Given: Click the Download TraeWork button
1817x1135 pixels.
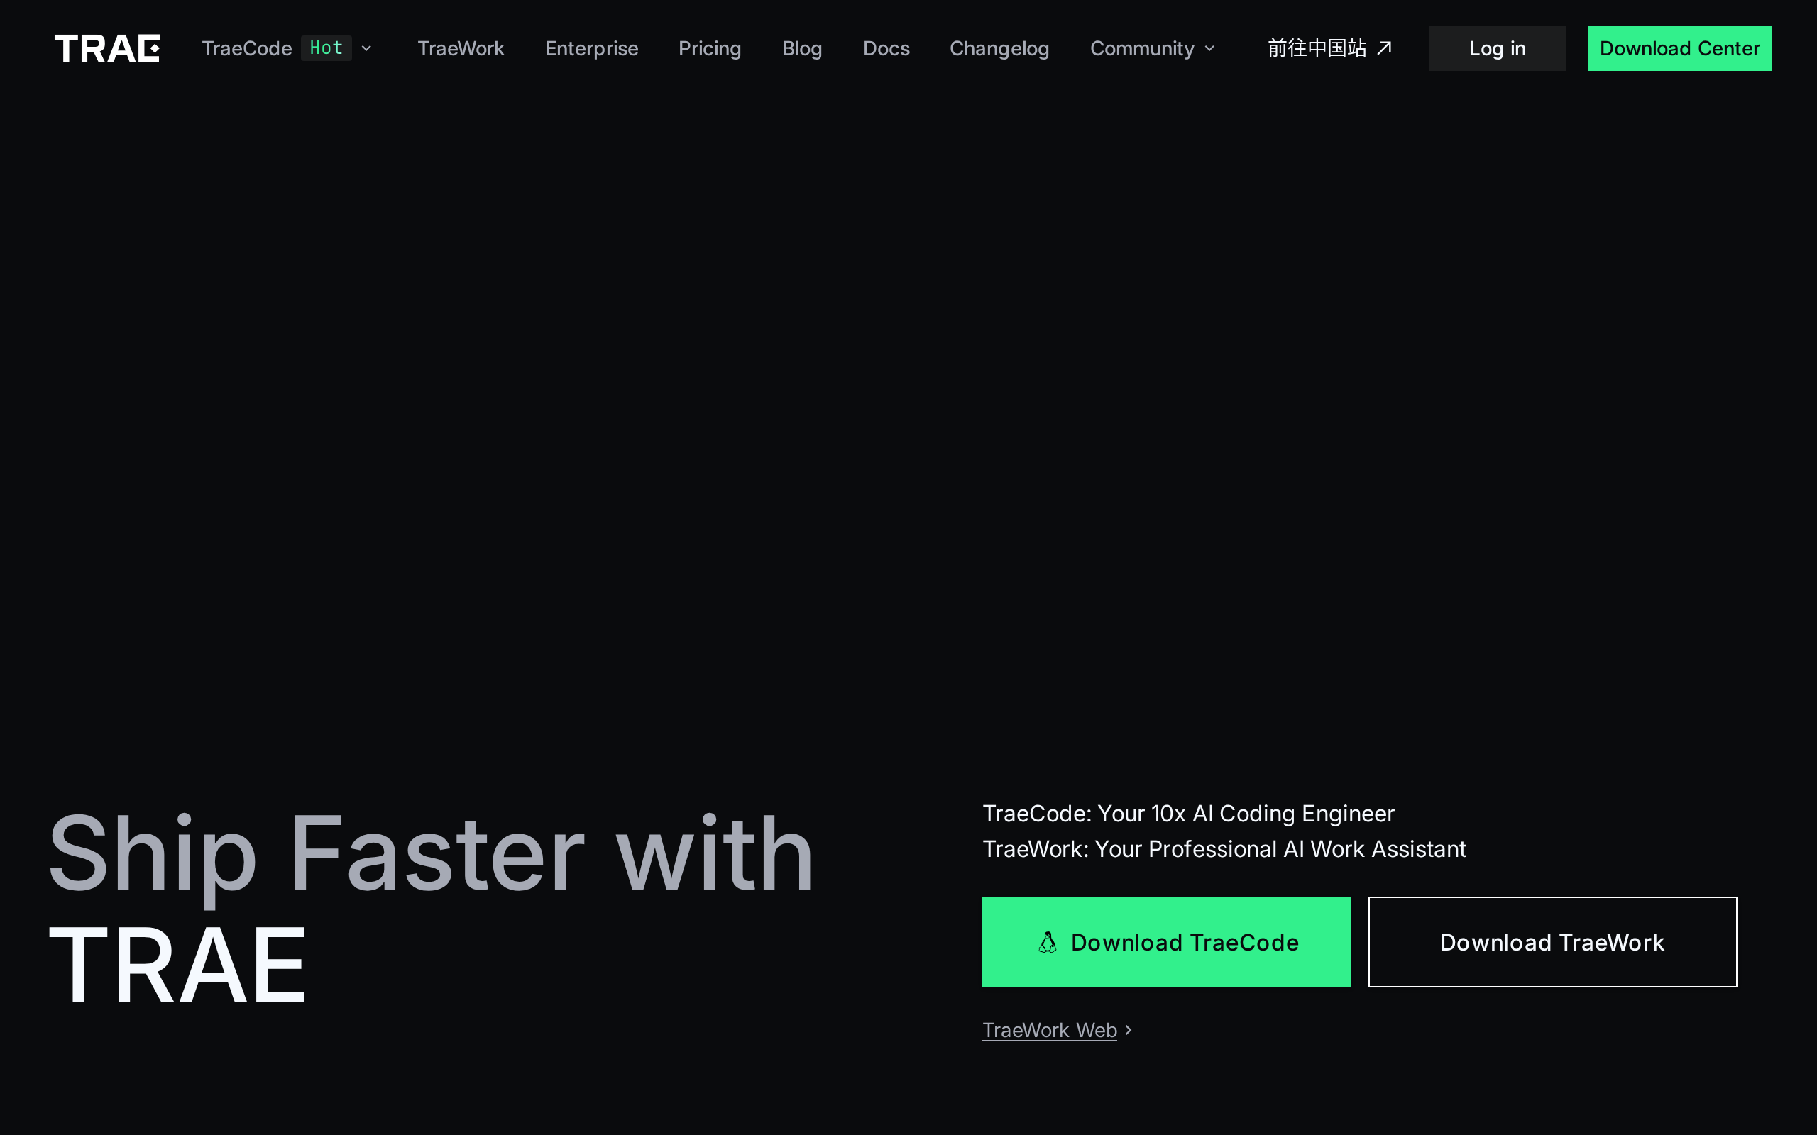Looking at the screenshot, I should pos(1552,941).
